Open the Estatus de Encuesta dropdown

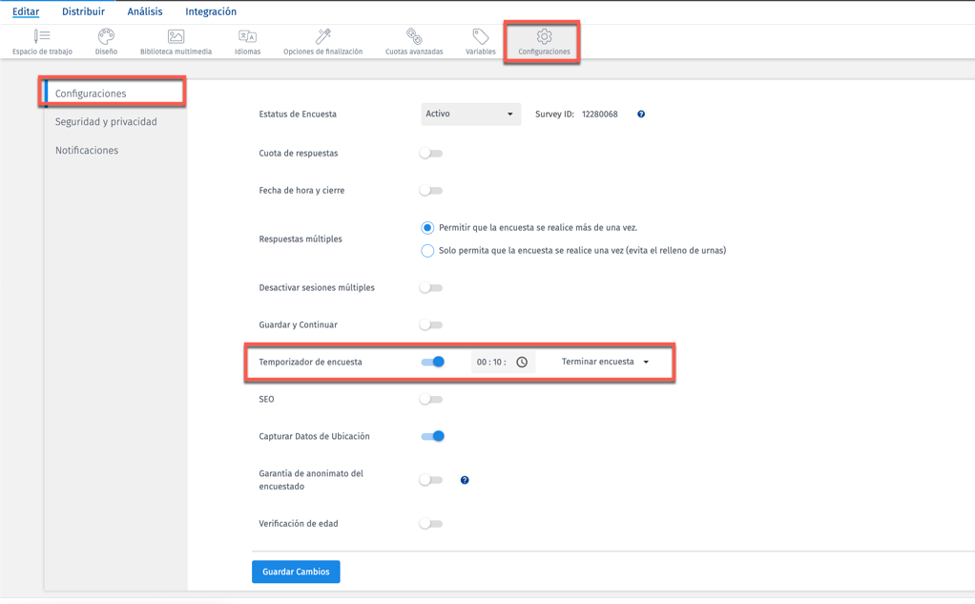click(470, 114)
